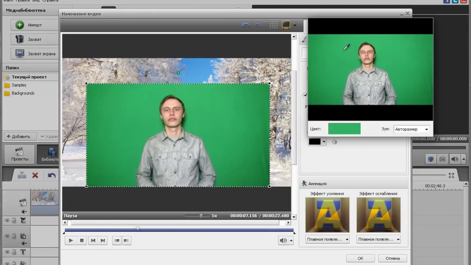Mute the video overlay track audio

point(24,243)
